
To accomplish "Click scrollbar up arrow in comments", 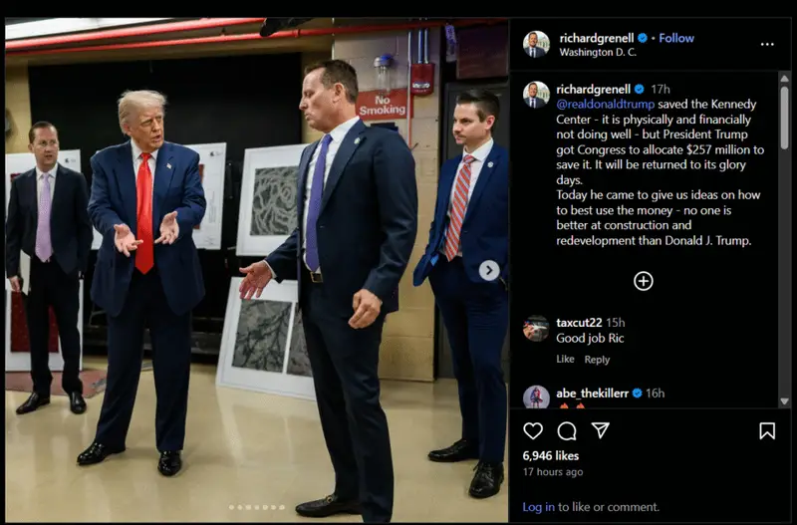I will [784, 79].
